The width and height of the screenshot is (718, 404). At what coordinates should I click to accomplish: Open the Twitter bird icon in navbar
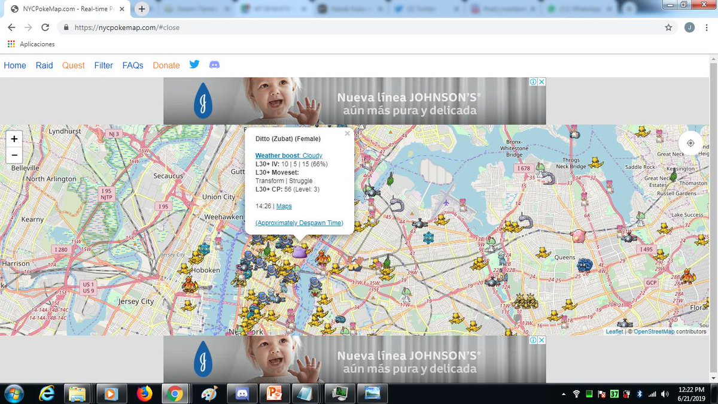tap(194, 65)
